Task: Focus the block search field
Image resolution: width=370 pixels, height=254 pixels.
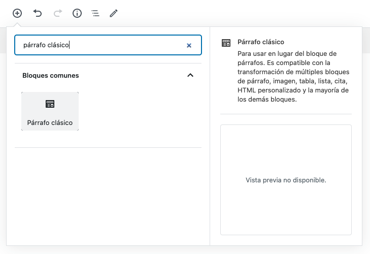Action: point(127,45)
